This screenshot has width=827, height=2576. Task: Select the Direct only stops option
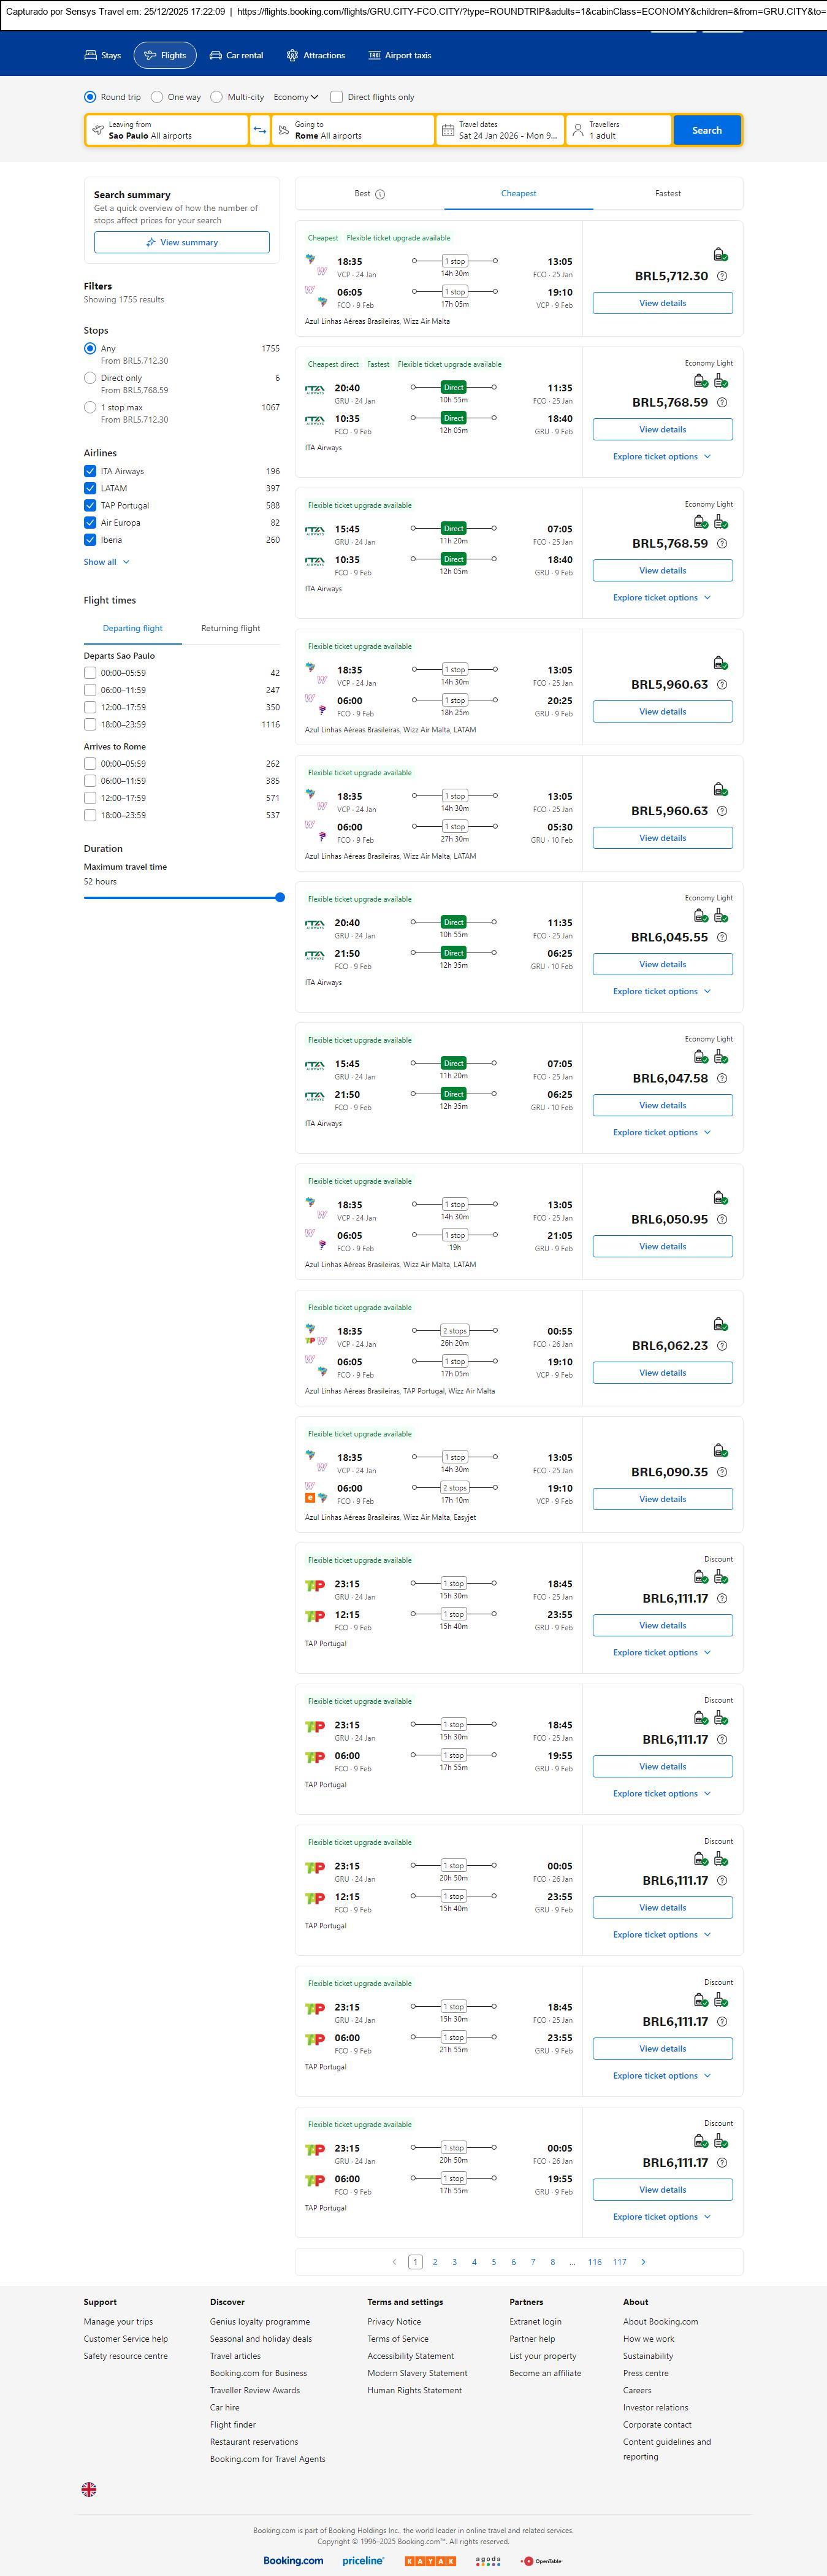pos(90,378)
